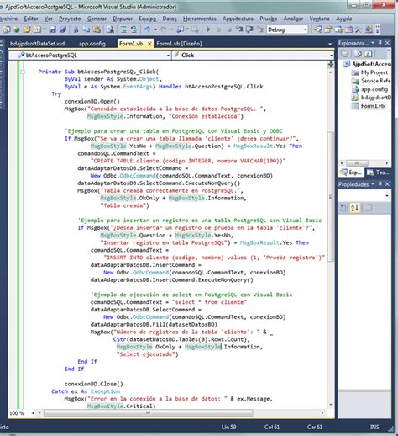Open the 100 % zoom dropdown

tap(33, 413)
